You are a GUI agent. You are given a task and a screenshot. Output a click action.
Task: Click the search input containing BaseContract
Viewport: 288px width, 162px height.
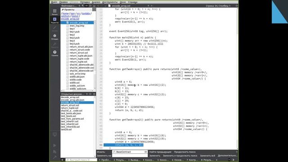130,152
